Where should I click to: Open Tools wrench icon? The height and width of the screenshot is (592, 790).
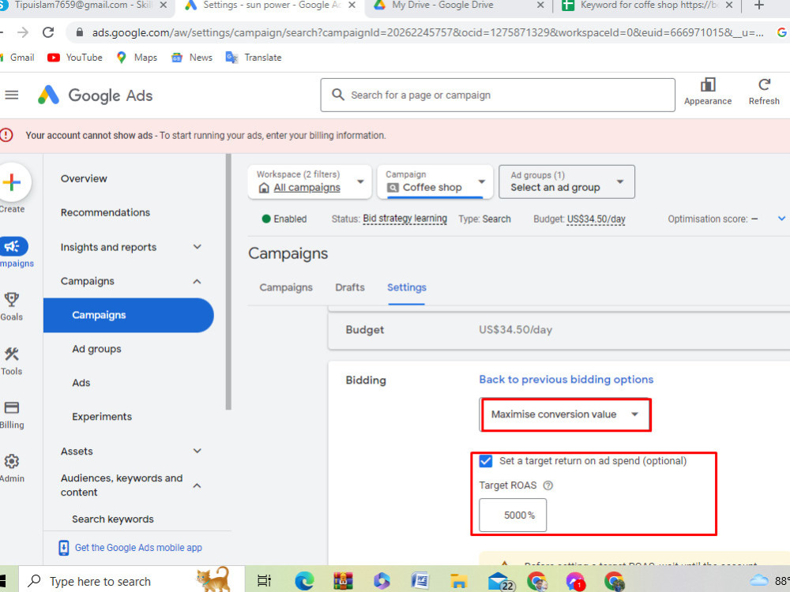point(12,354)
